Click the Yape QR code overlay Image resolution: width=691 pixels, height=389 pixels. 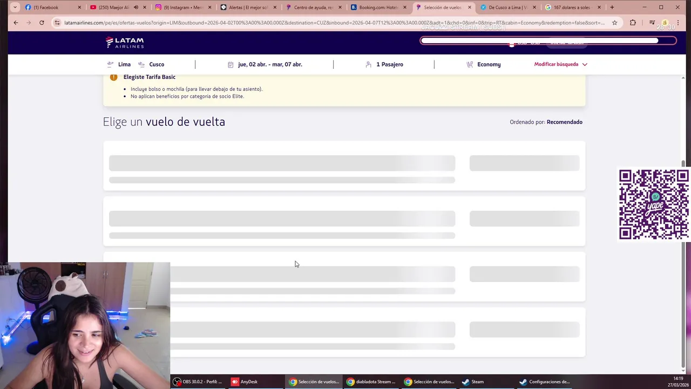click(x=654, y=204)
